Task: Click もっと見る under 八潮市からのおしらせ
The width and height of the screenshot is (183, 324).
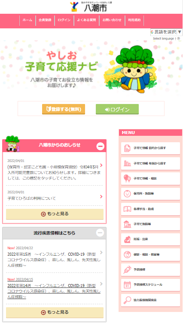Action: coord(55,214)
